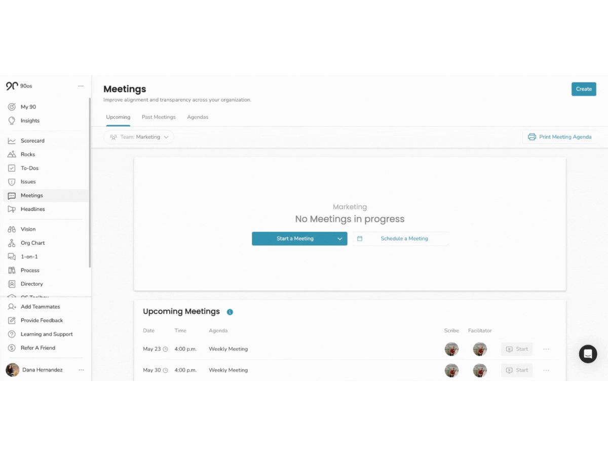Click the Scribe column header
608x456 pixels.
[x=451, y=331]
